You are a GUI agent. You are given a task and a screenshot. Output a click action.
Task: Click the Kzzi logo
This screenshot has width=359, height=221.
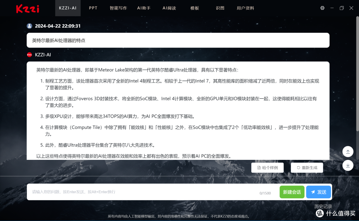coord(28,9)
